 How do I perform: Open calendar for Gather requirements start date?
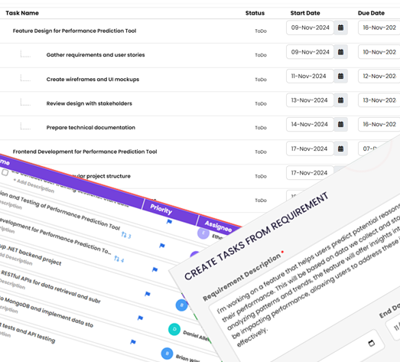(340, 52)
